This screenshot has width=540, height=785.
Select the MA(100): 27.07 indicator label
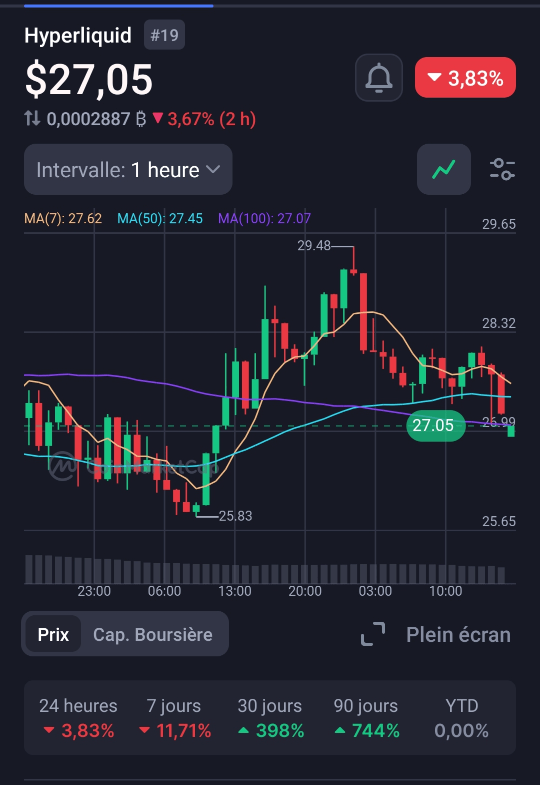(x=264, y=219)
